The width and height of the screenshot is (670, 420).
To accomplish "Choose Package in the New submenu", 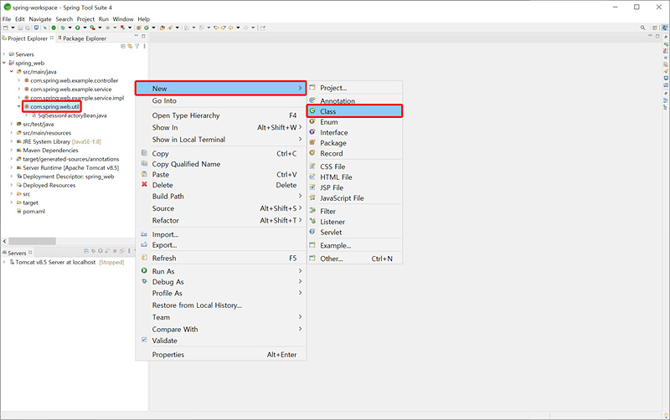I will [354, 142].
